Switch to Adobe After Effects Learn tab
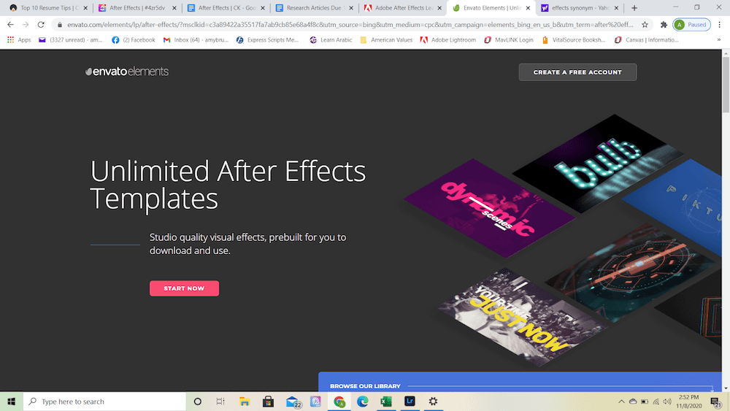Screen dimensions: 730x411 click(x=403, y=8)
